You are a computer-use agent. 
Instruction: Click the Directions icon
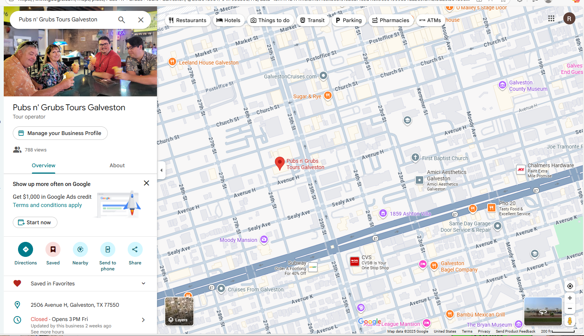pyautogui.click(x=26, y=249)
